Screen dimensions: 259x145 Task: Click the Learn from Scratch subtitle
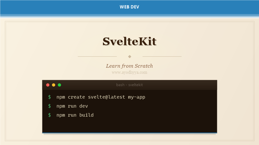coord(129,66)
